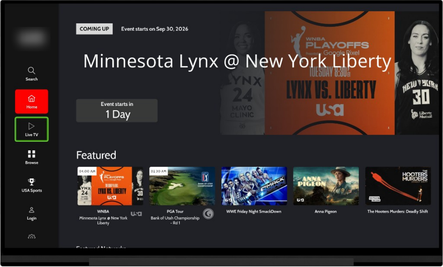The height and width of the screenshot is (267, 443).
Task: Open Live TV play icon
Action: [31, 126]
